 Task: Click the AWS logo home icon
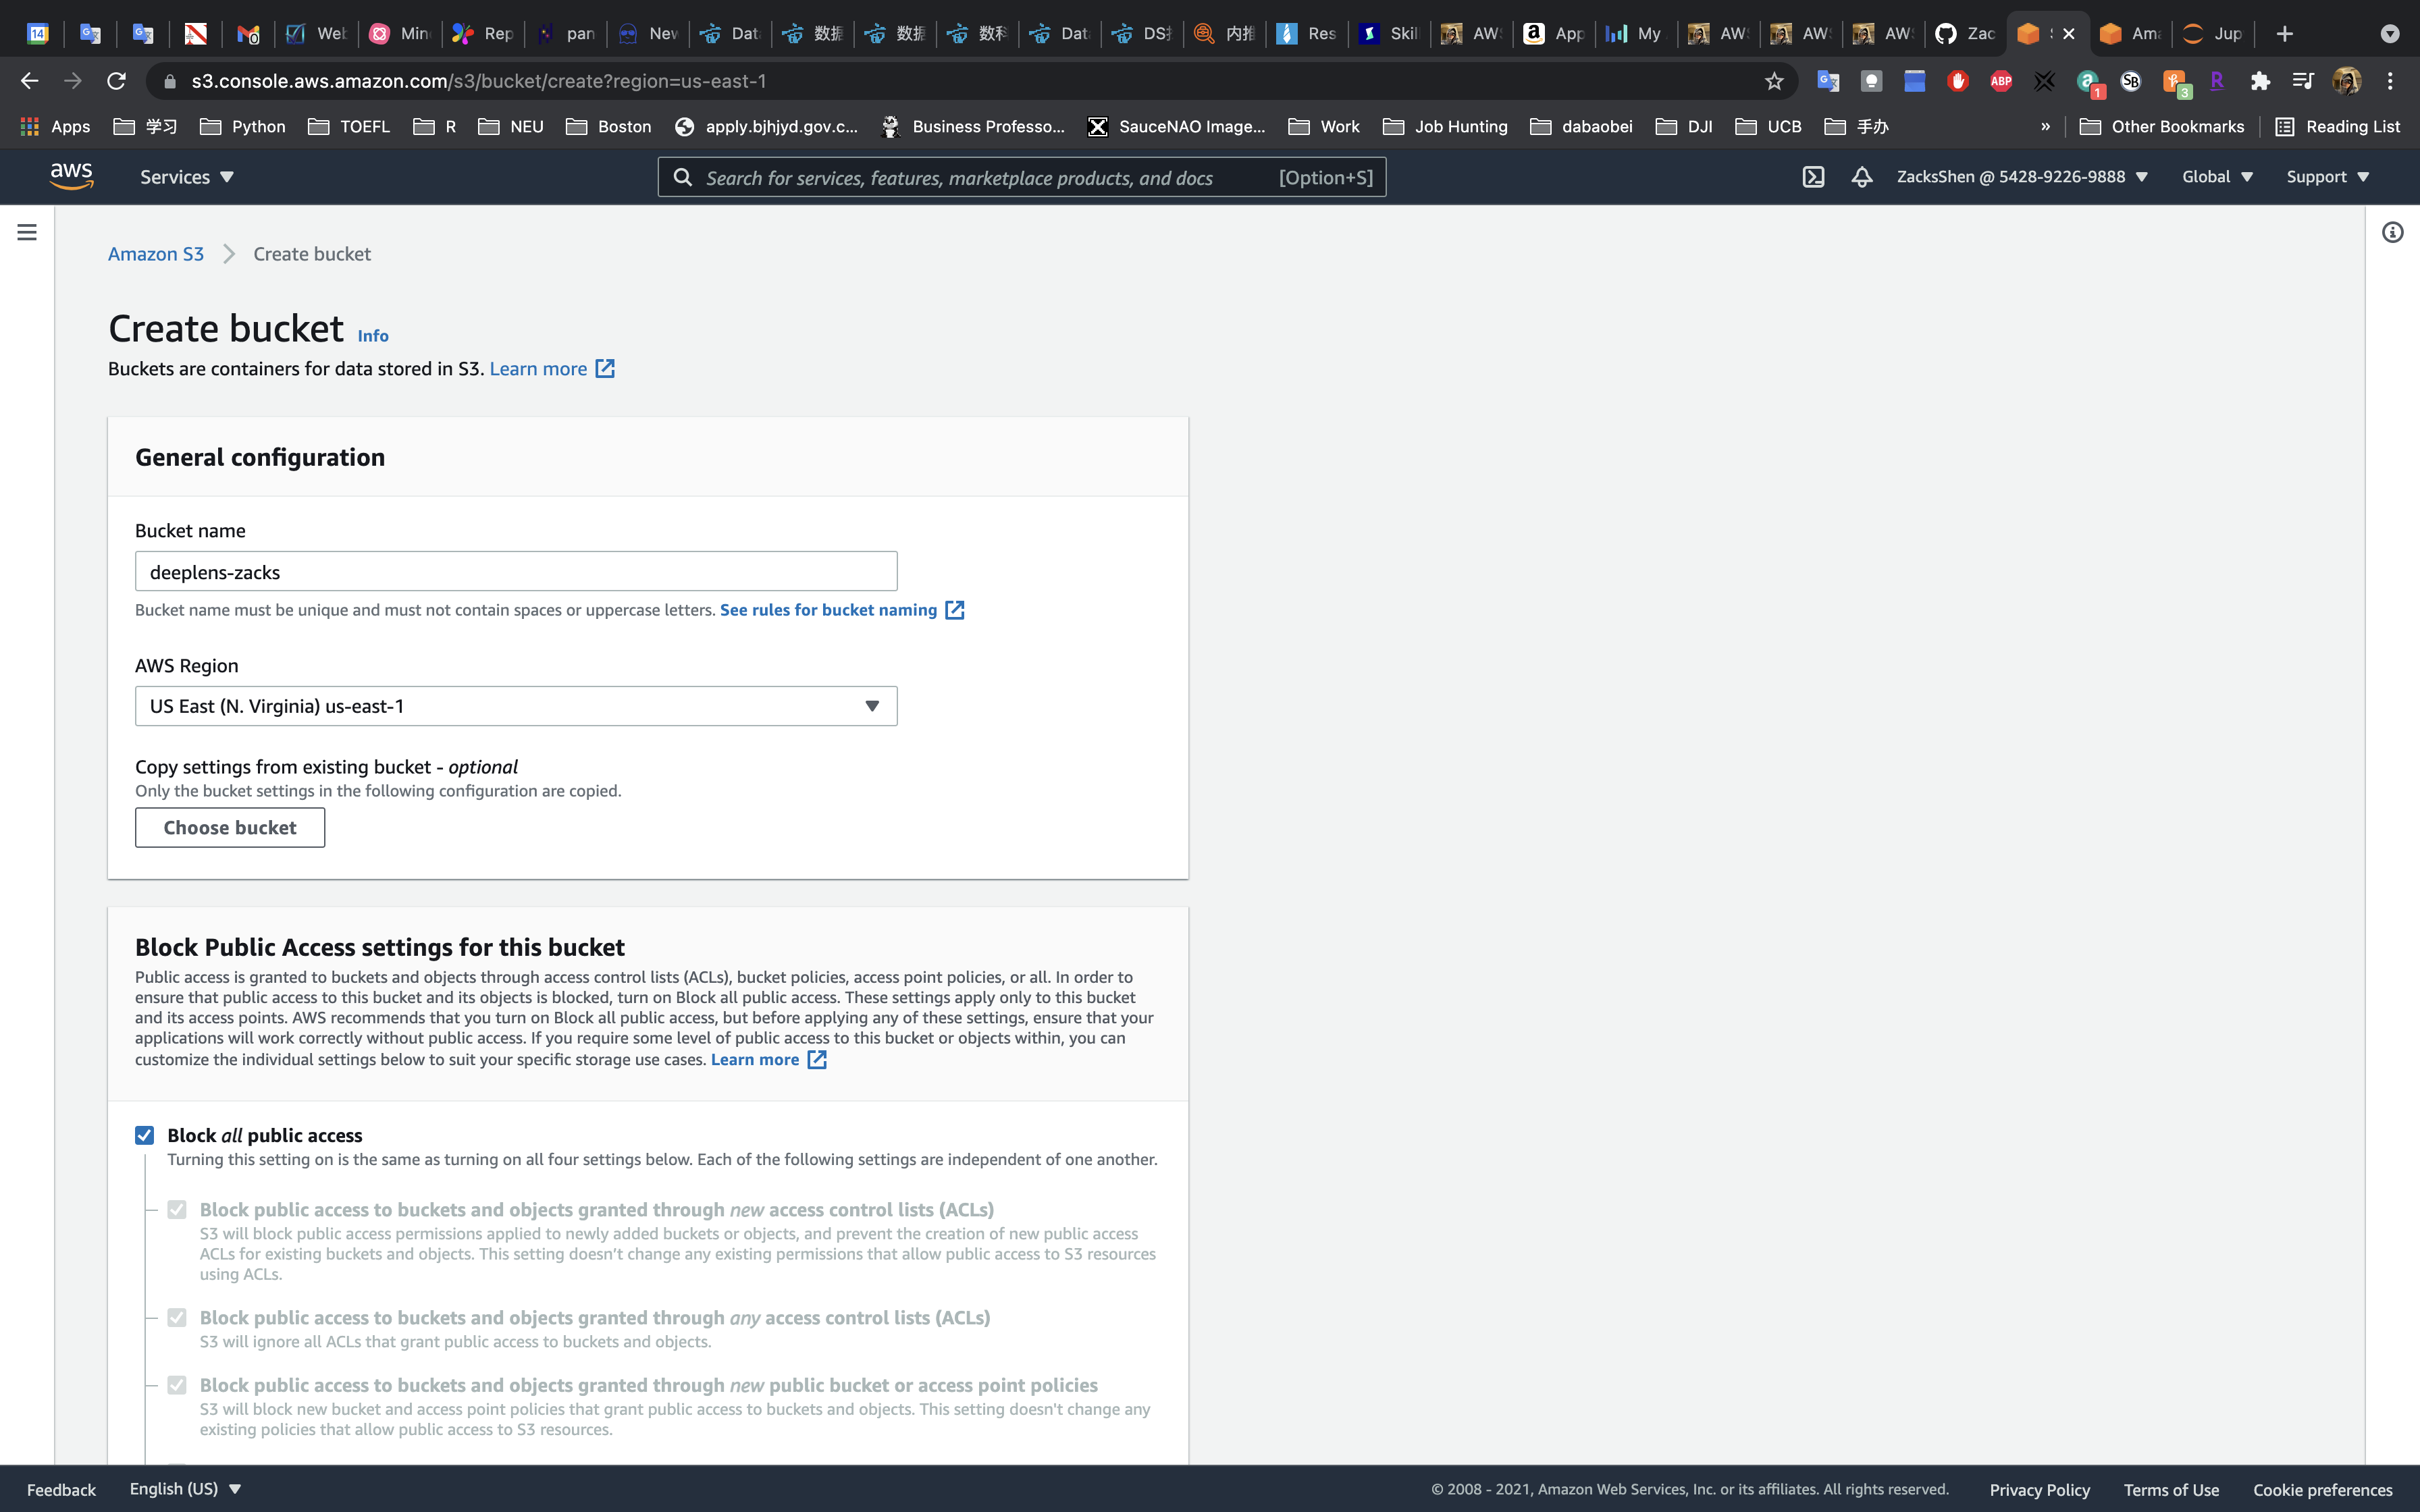(x=72, y=176)
